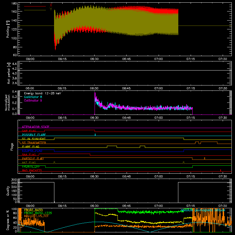Click the 'PARTICLE_FLAG' label

33,159
